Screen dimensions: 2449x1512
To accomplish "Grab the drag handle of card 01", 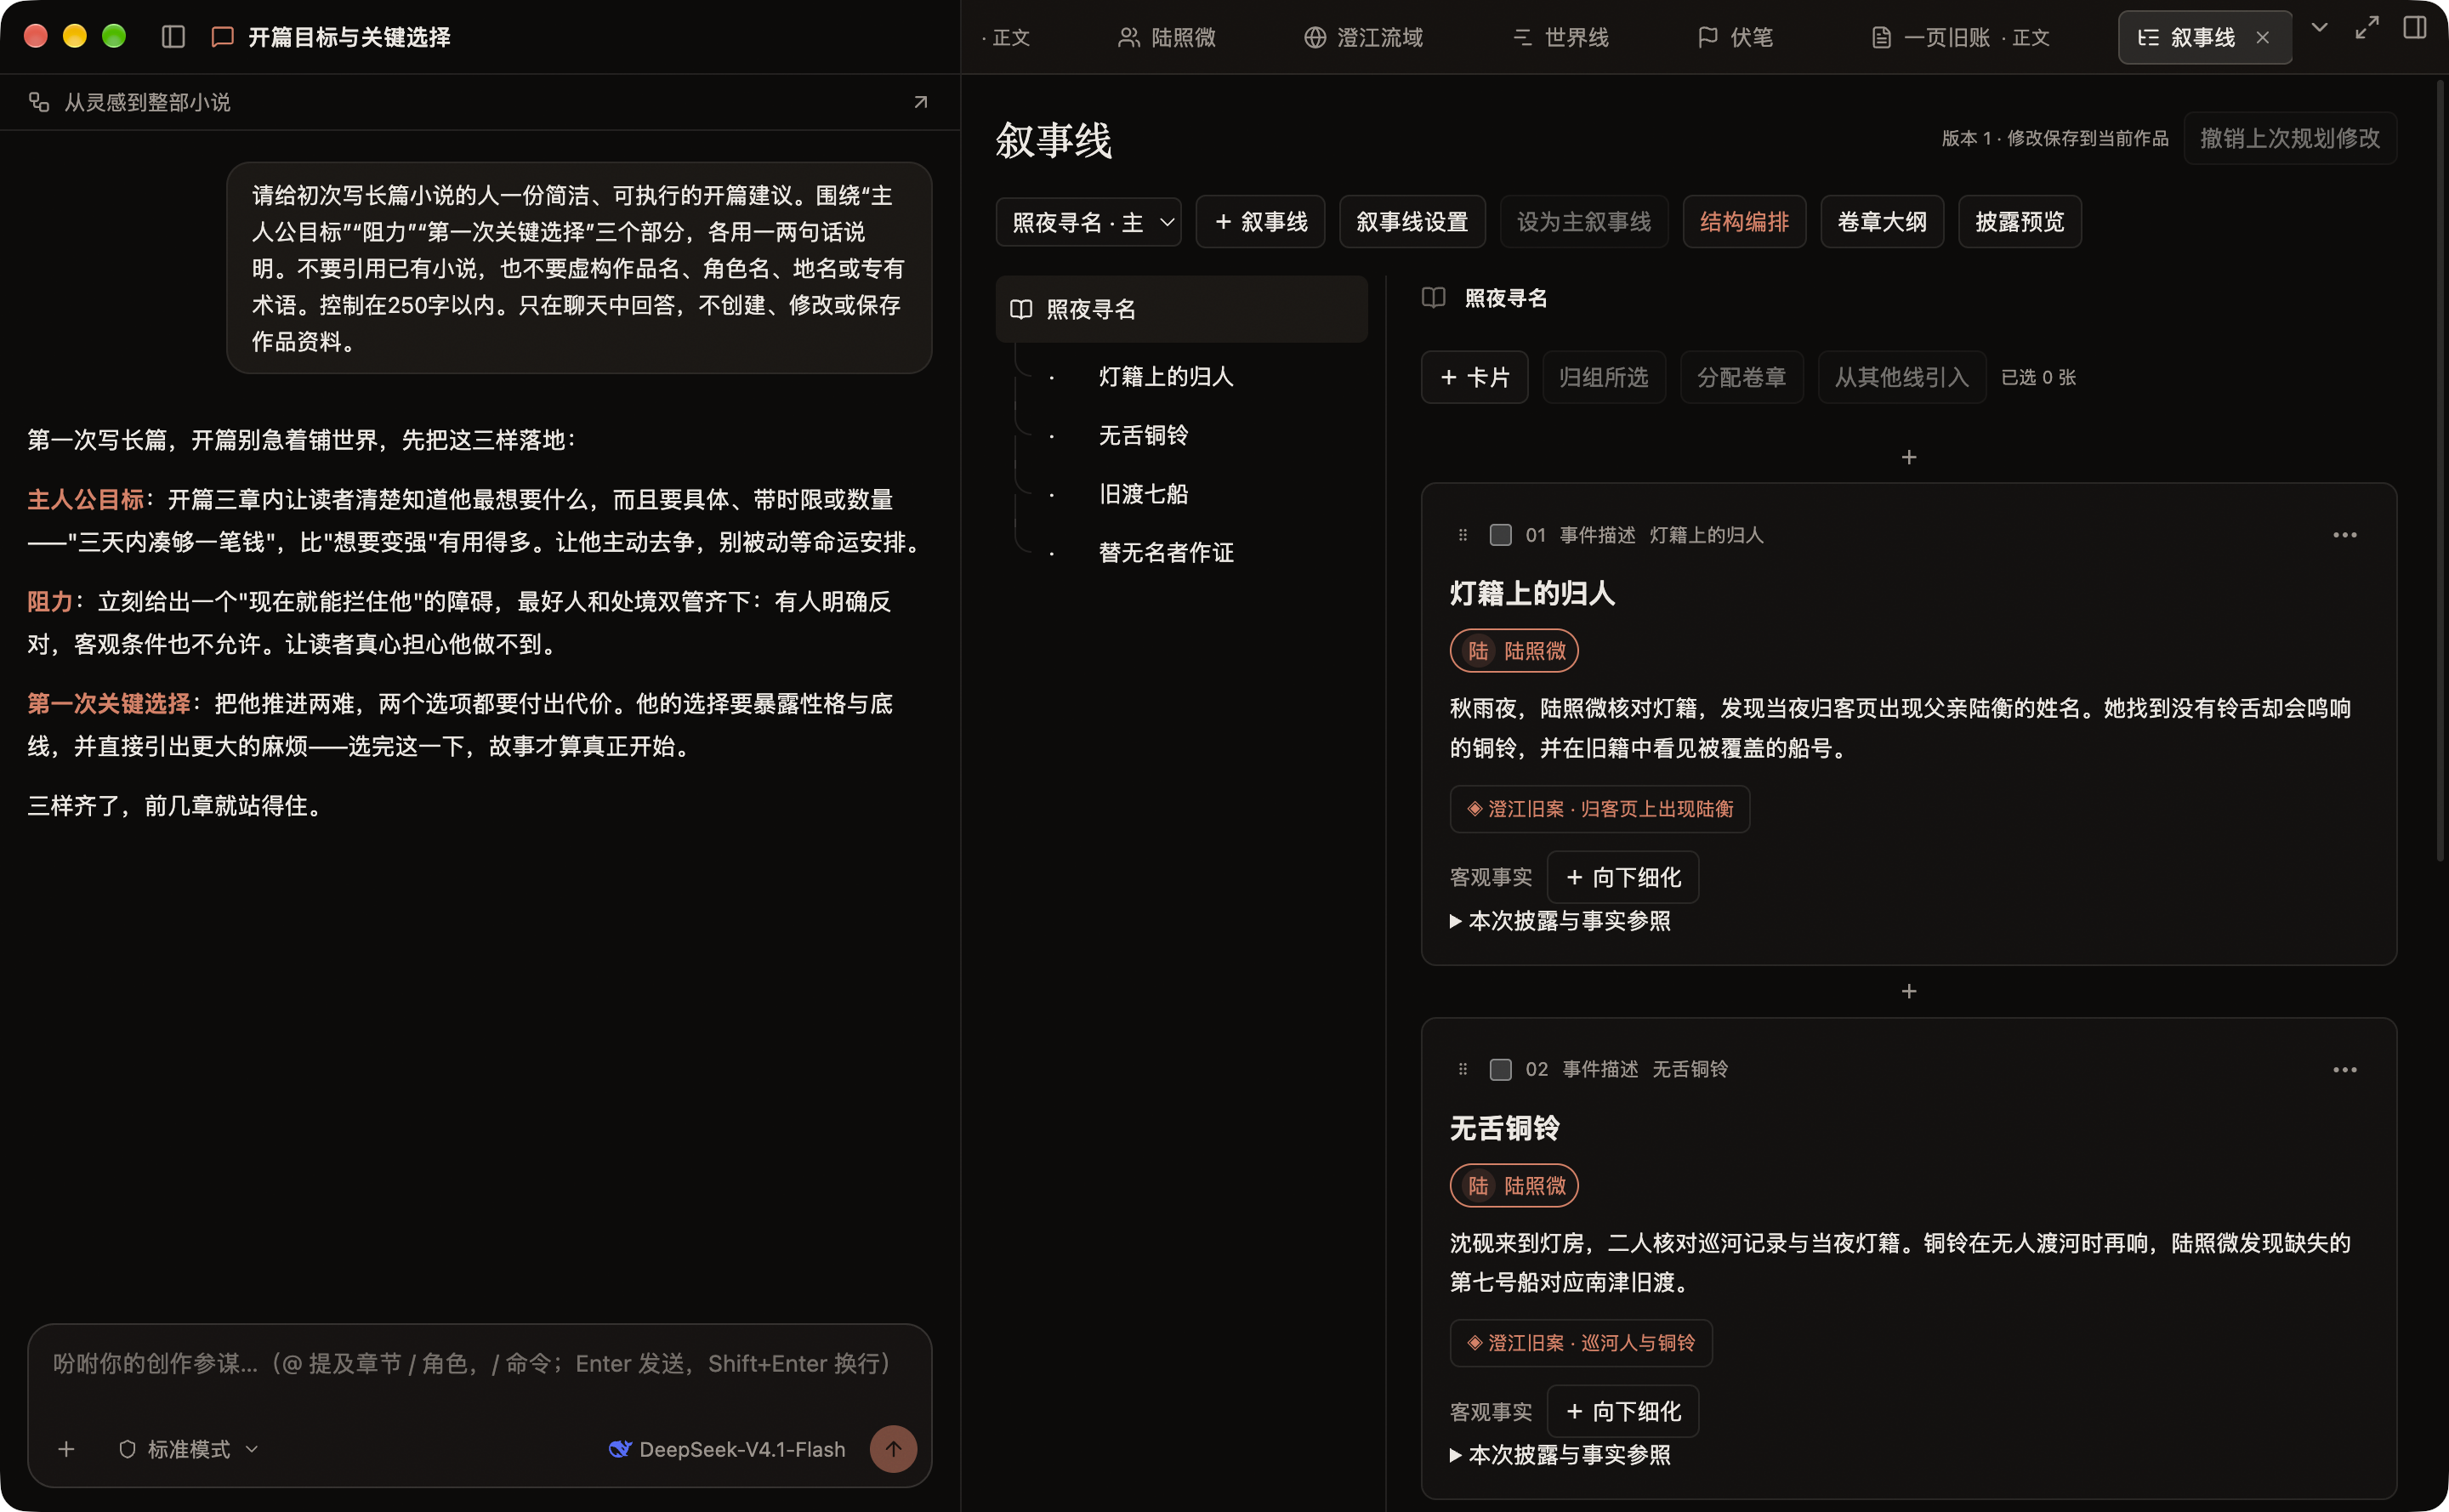I will [x=1463, y=535].
